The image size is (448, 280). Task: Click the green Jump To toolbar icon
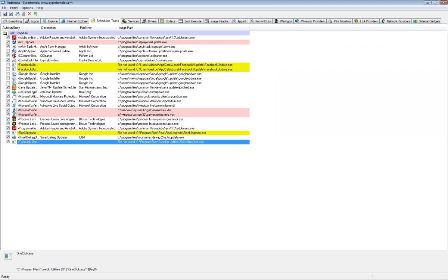(36, 14)
